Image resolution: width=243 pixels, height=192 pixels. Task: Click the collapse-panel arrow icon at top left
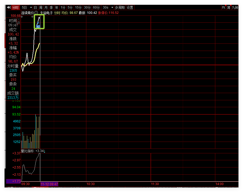[9, 7]
